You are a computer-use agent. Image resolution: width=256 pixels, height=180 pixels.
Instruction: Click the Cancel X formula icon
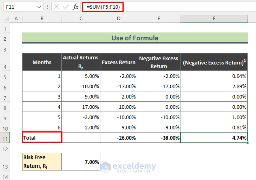point(56,7)
